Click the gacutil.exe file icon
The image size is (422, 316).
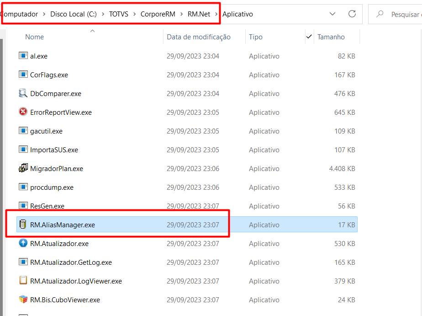pyautogui.click(x=23, y=131)
